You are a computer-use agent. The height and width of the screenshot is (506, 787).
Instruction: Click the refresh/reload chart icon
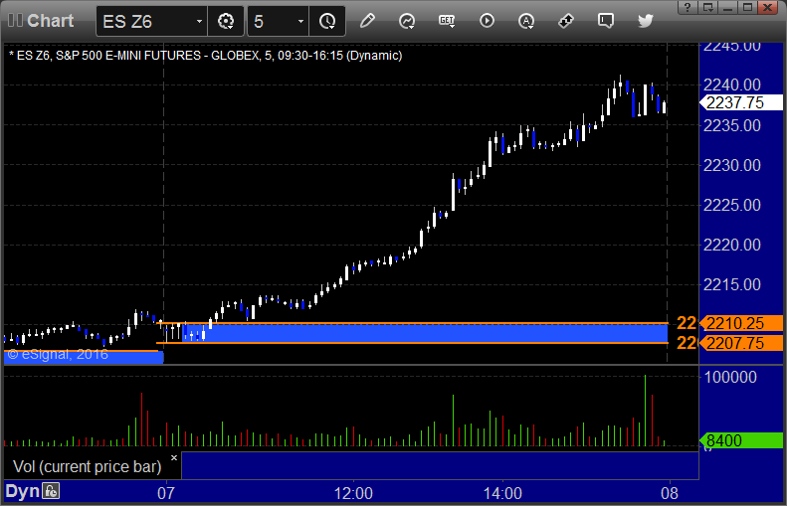pos(407,20)
